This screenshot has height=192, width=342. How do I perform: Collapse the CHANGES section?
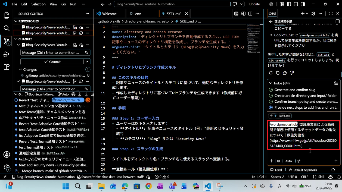(x=16, y=39)
